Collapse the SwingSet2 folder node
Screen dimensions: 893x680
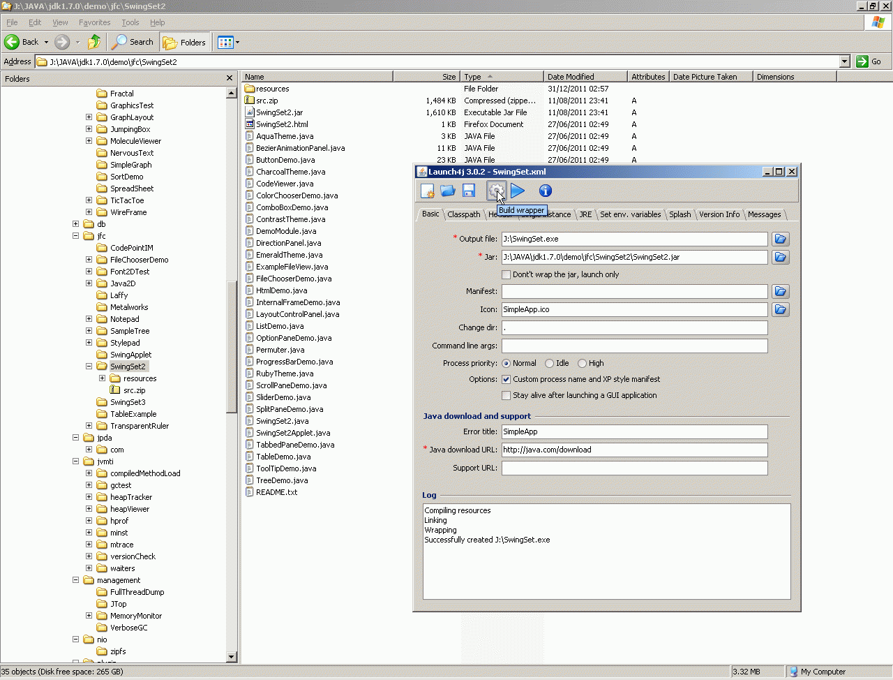89,367
